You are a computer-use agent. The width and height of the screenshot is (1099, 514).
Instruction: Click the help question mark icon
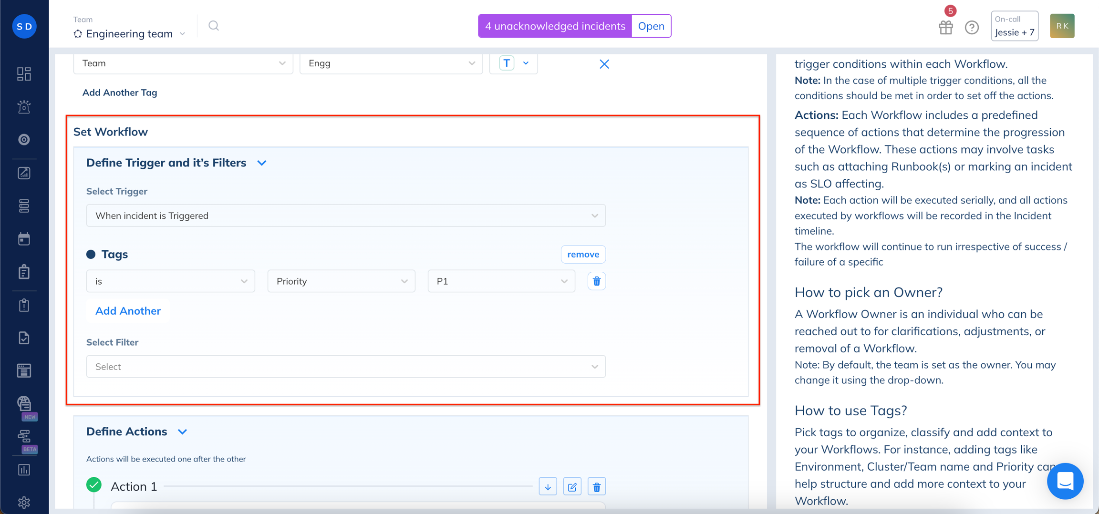972,28
